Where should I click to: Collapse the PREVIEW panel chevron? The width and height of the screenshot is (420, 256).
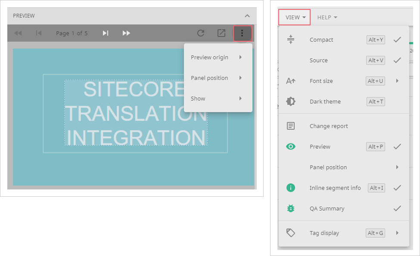pos(247,16)
